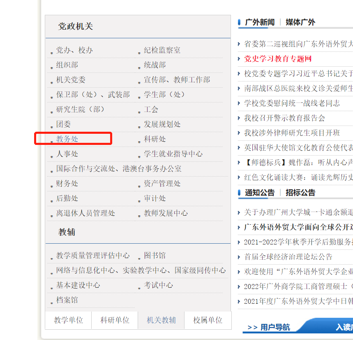Switch to the 教学单位 tab
Viewport: 353px width, 340px height.
click(x=69, y=320)
